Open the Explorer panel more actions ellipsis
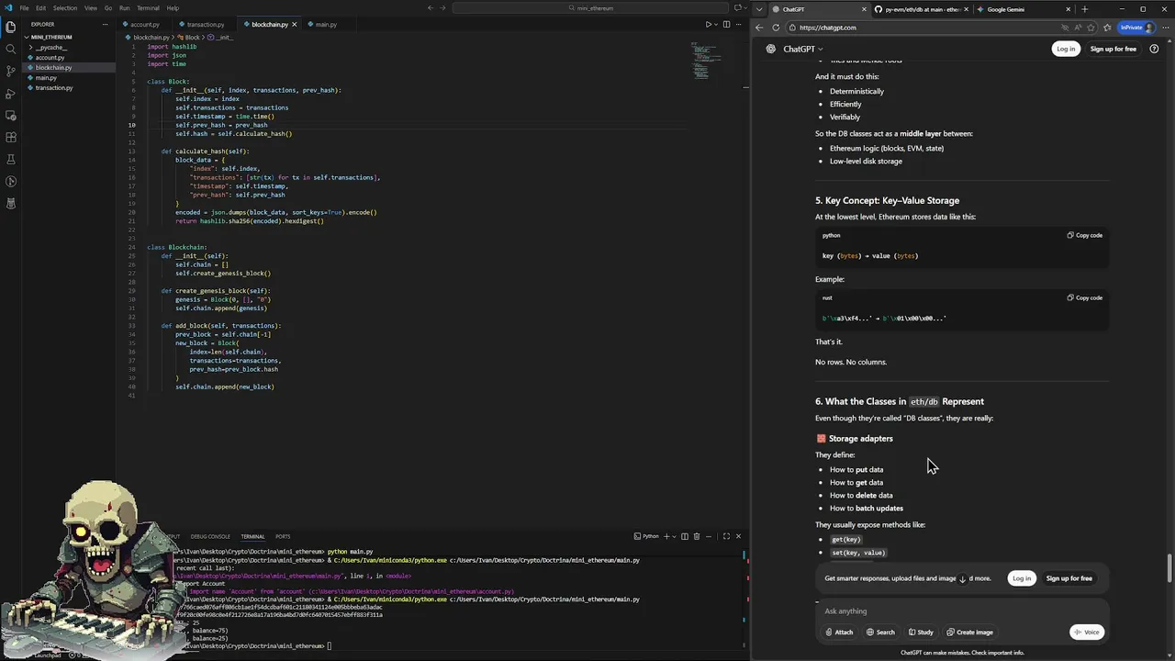1175x661 pixels. pyautogui.click(x=107, y=24)
